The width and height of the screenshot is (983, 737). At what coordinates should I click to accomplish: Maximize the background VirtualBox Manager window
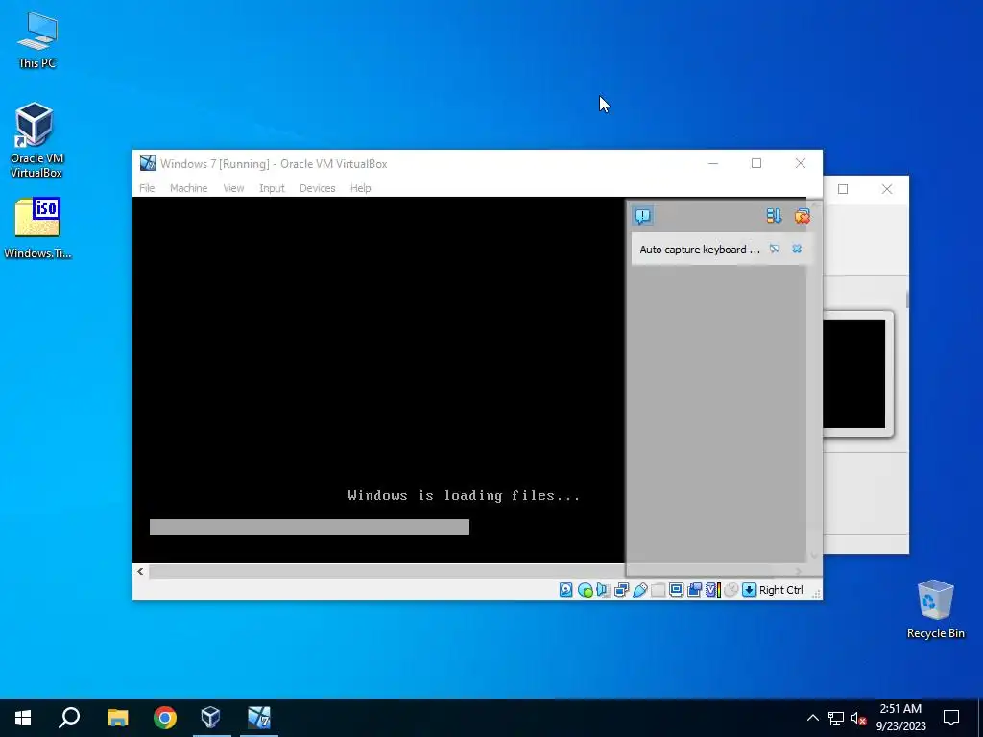843,189
